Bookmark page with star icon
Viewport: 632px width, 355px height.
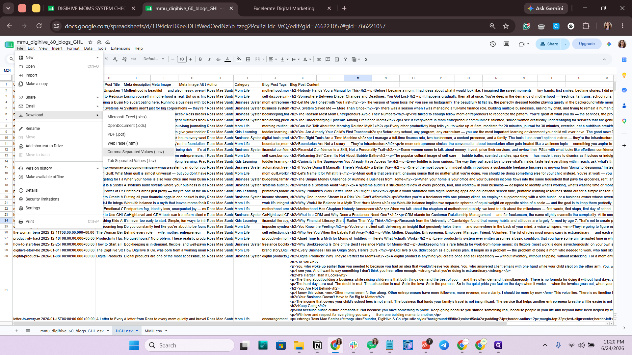(506, 26)
